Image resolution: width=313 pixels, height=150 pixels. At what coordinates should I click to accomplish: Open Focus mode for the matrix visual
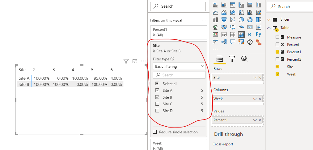pos(135,61)
